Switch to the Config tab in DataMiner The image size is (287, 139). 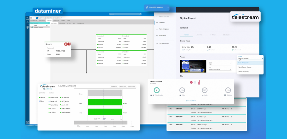click(x=63, y=21)
